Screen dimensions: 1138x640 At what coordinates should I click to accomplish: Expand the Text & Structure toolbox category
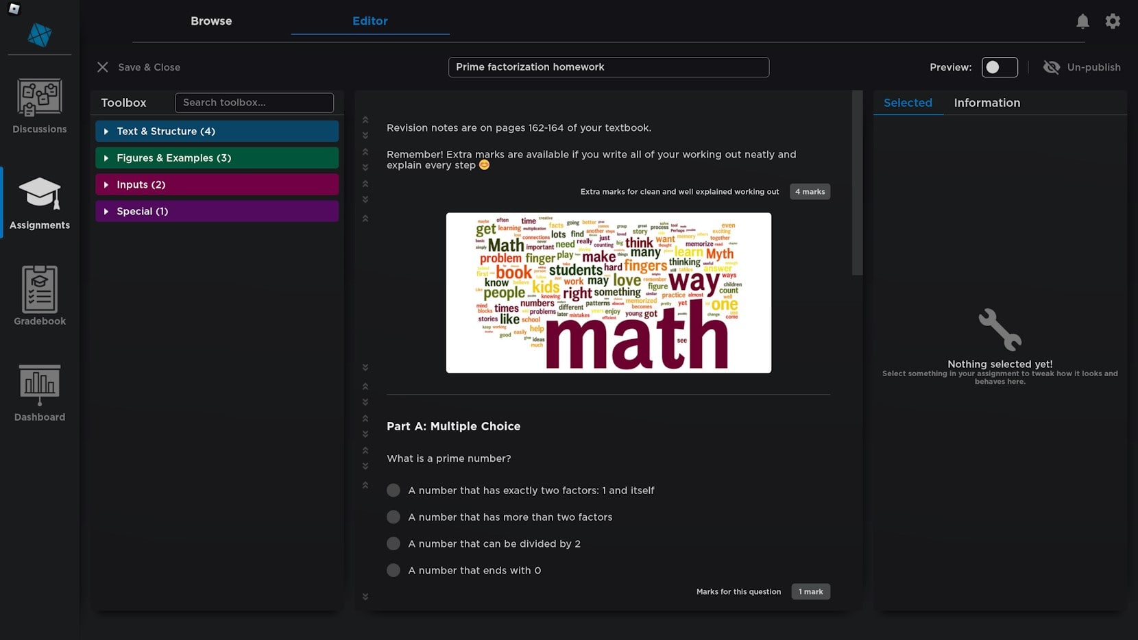217,132
